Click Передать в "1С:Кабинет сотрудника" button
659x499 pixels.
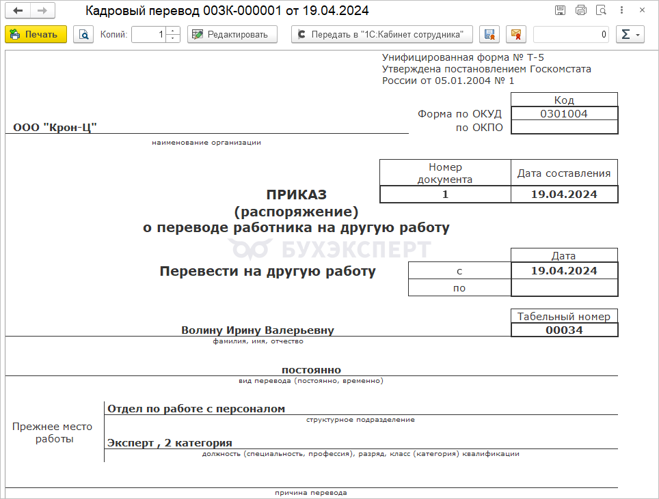click(381, 34)
